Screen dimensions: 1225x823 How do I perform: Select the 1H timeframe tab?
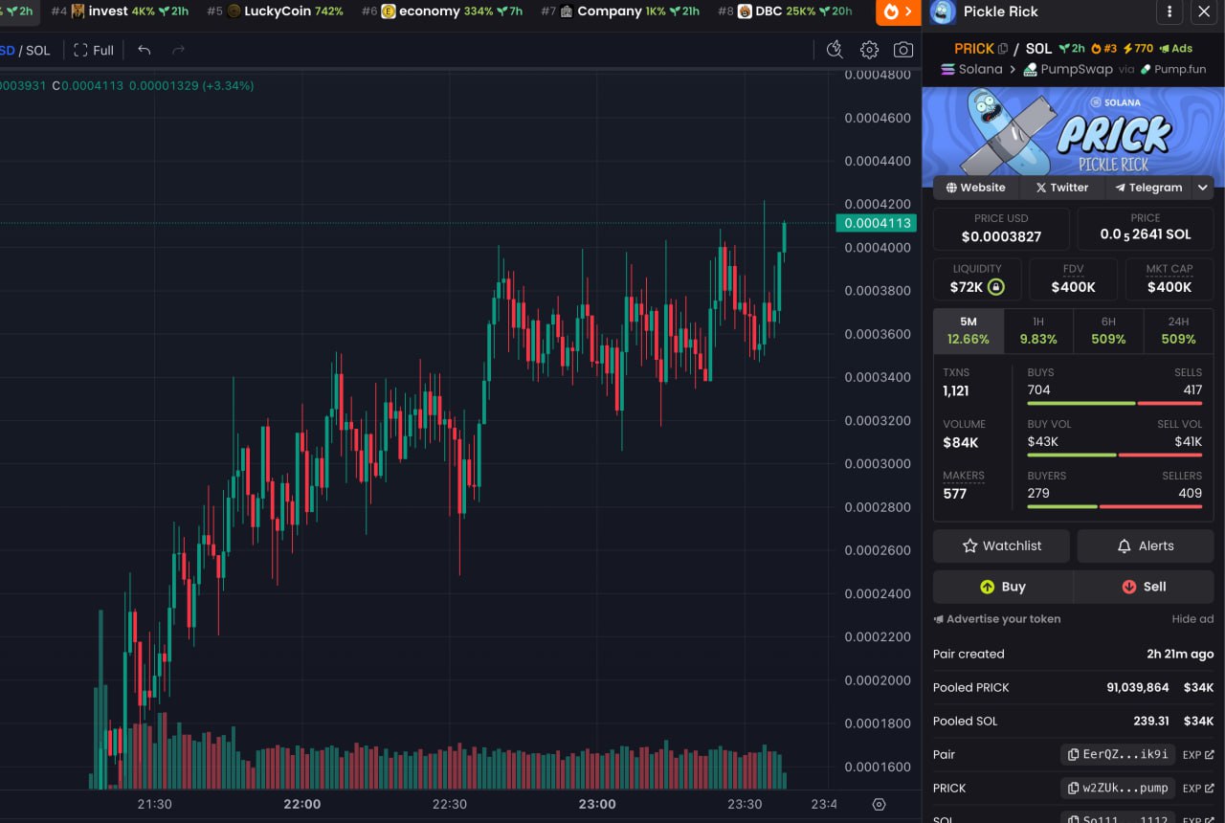coord(1038,331)
